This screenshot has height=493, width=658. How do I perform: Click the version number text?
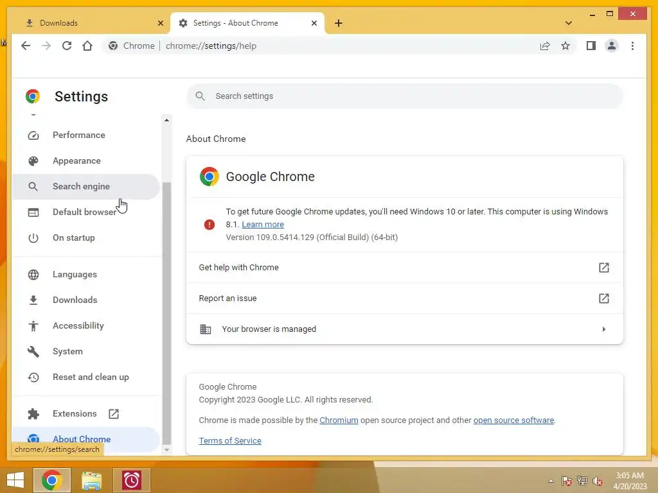[x=312, y=238]
